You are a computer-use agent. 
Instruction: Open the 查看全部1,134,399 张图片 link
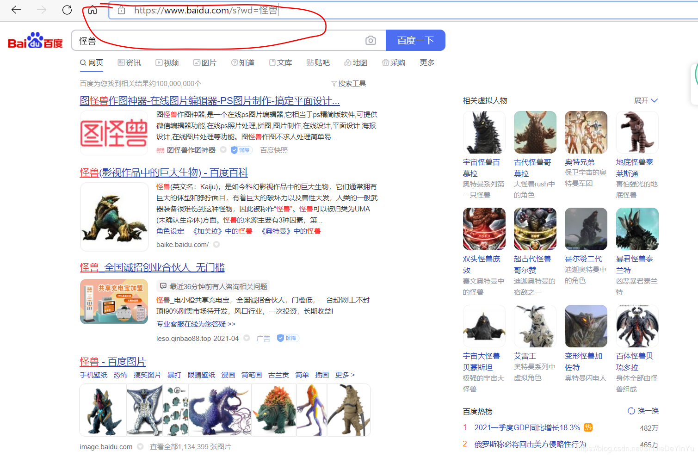tap(190, 447)
